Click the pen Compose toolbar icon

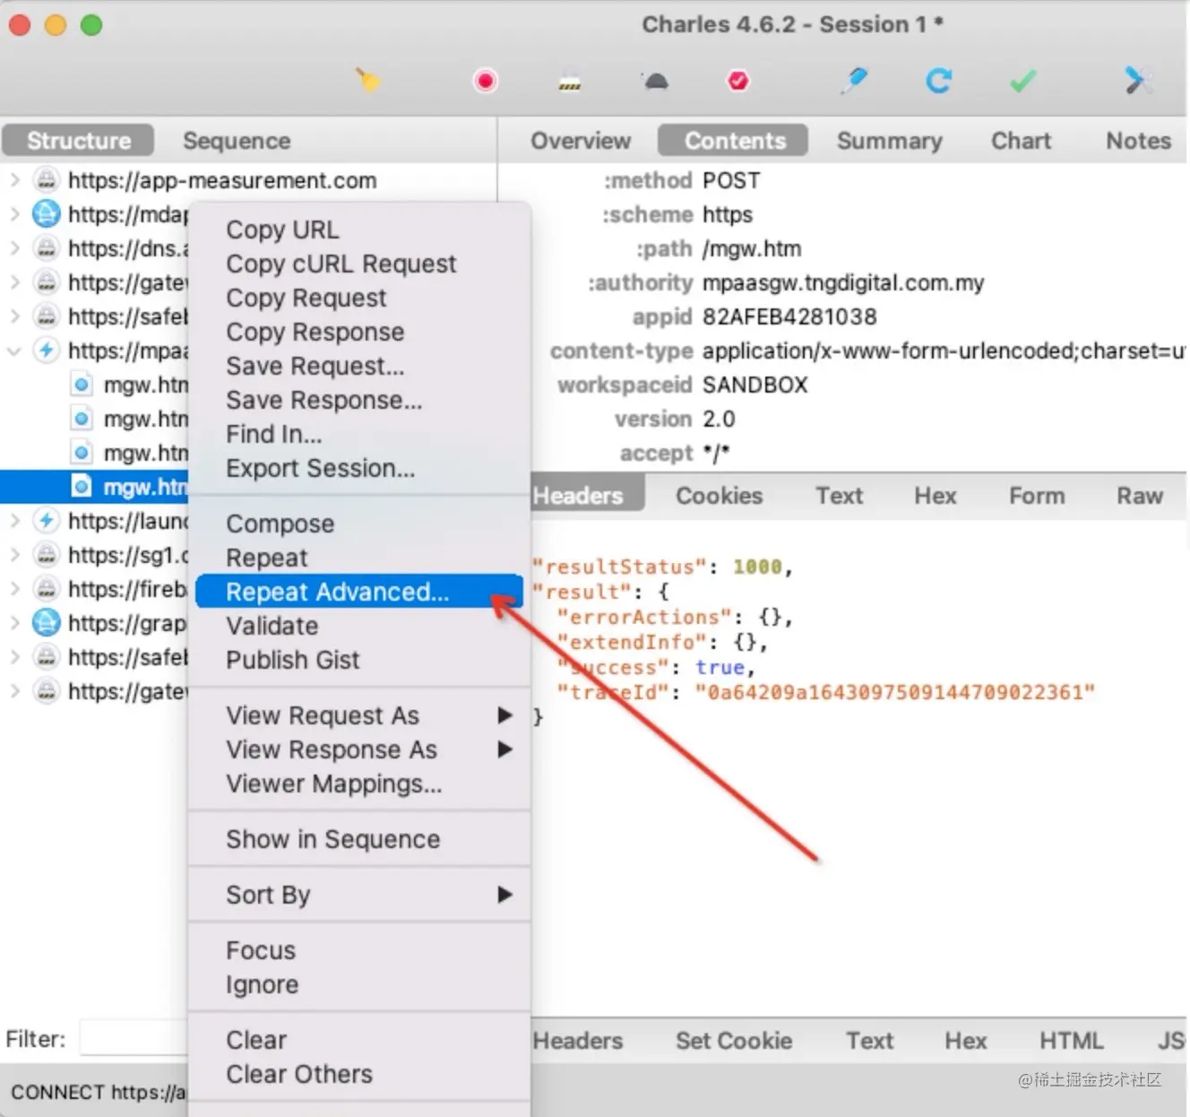click(x=854, y=81)
